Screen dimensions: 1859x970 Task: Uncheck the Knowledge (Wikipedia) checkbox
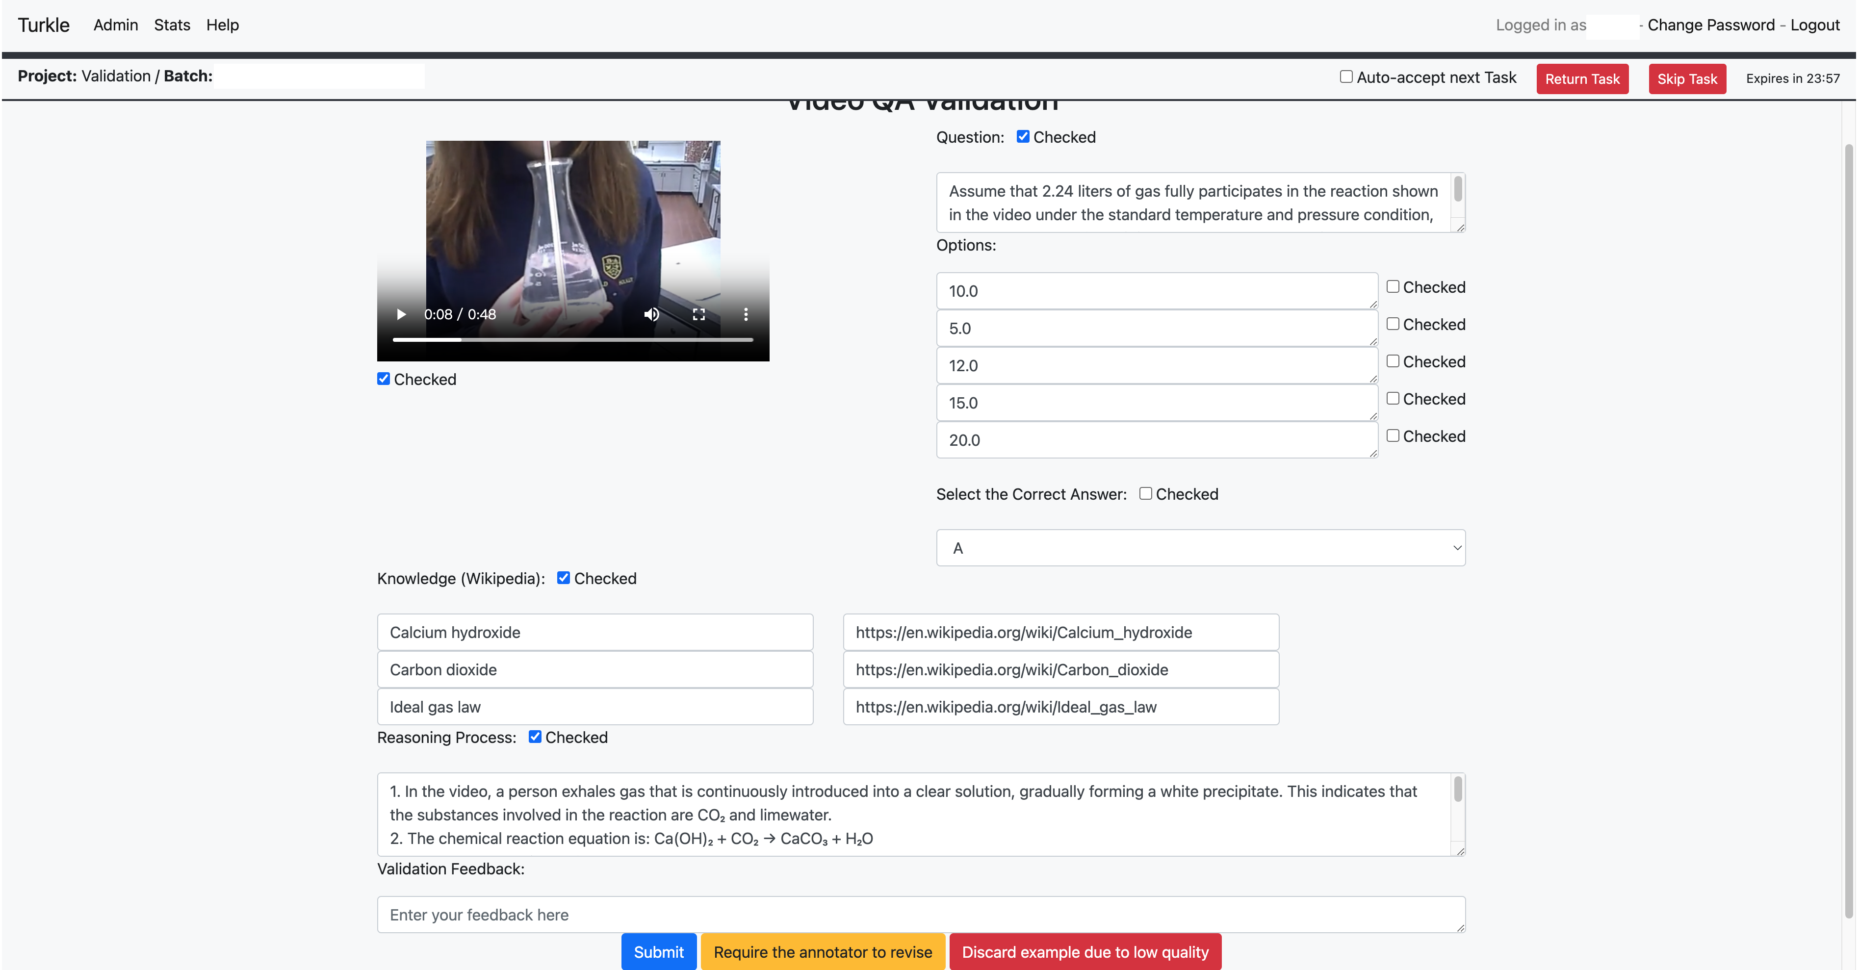pyautogui.click(x=564, y=577)
